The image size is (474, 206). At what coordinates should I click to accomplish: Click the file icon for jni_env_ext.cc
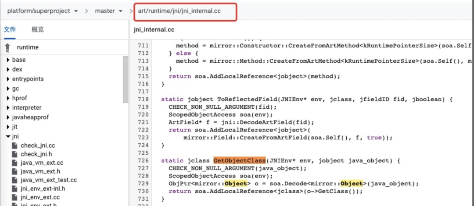click(x=14, y=198)
